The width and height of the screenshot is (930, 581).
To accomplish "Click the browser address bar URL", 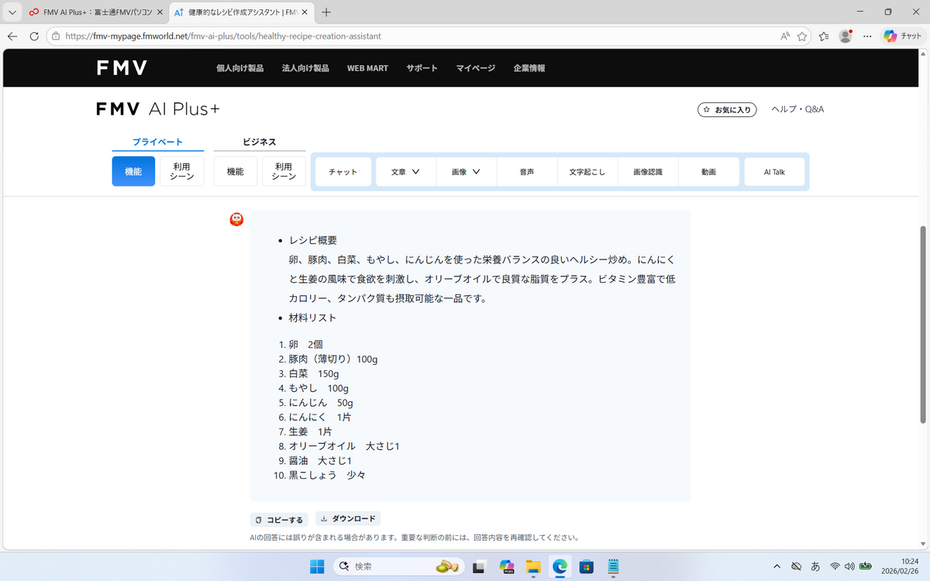I will pos(223,36).
